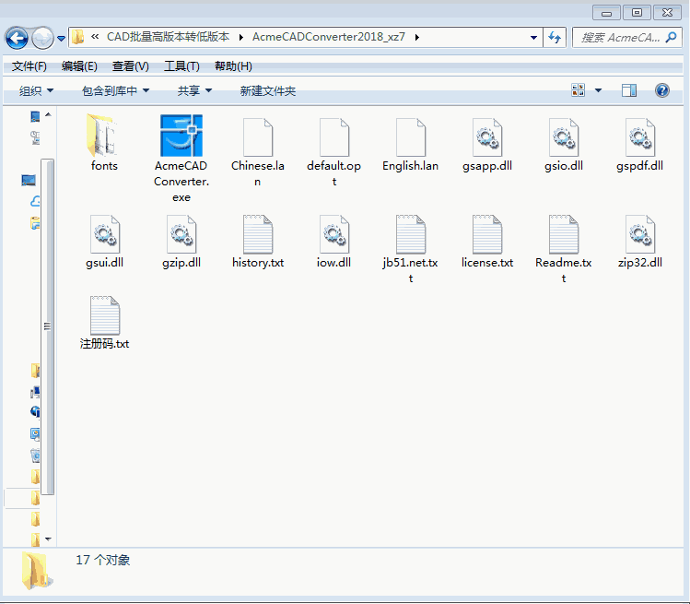Screen dimensions: 690x604
Task: Select the English.lan file
Action: tap(411, 144)
